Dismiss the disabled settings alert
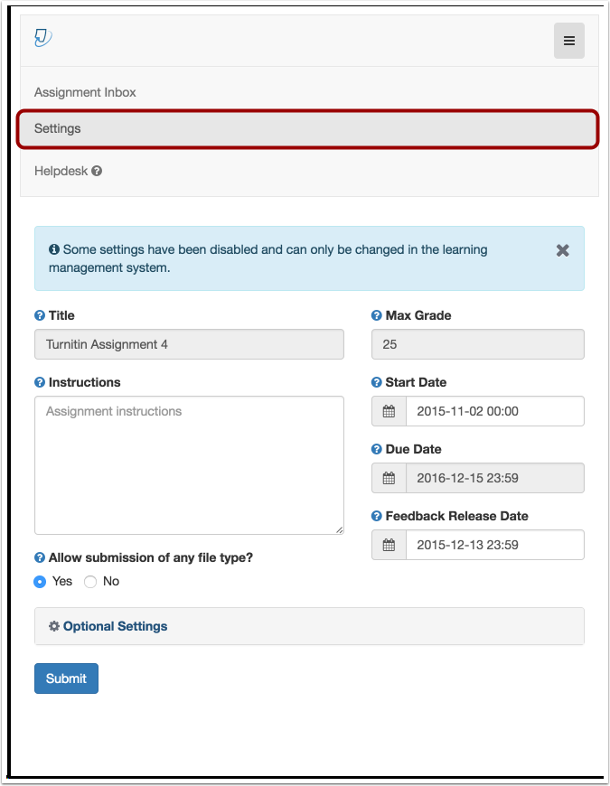The width and height of the screenshot is (610, 786). pyautogui.click(x=562, y=250)
